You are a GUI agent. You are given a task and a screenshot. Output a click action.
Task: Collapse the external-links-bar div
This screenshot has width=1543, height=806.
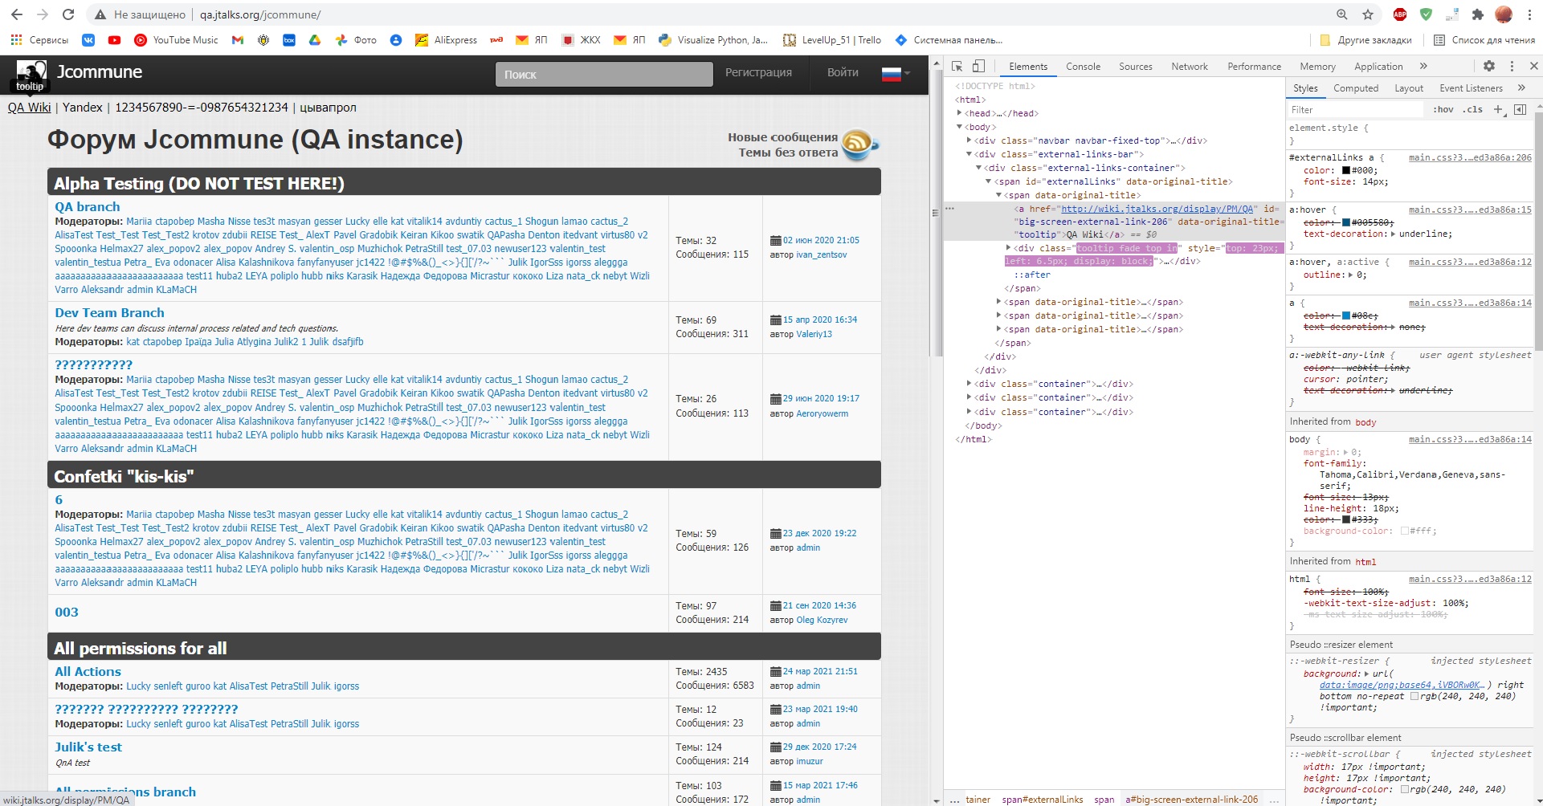pos(969,154)
